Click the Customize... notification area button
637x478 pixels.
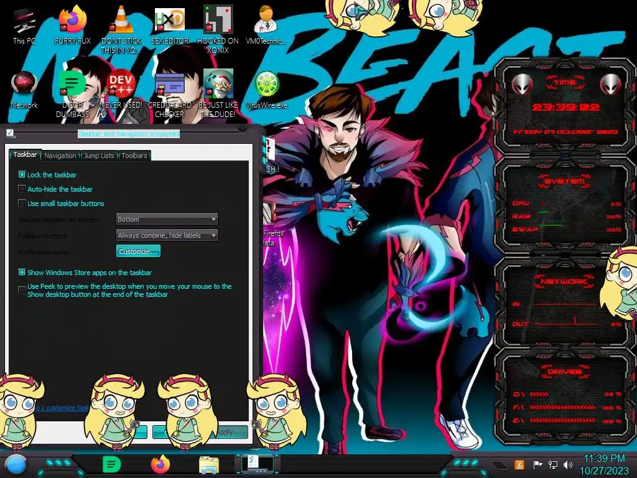138,251
